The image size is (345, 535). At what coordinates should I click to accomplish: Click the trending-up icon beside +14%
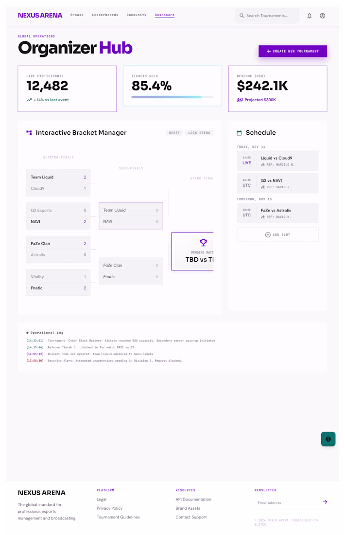[x=29, y=100]
